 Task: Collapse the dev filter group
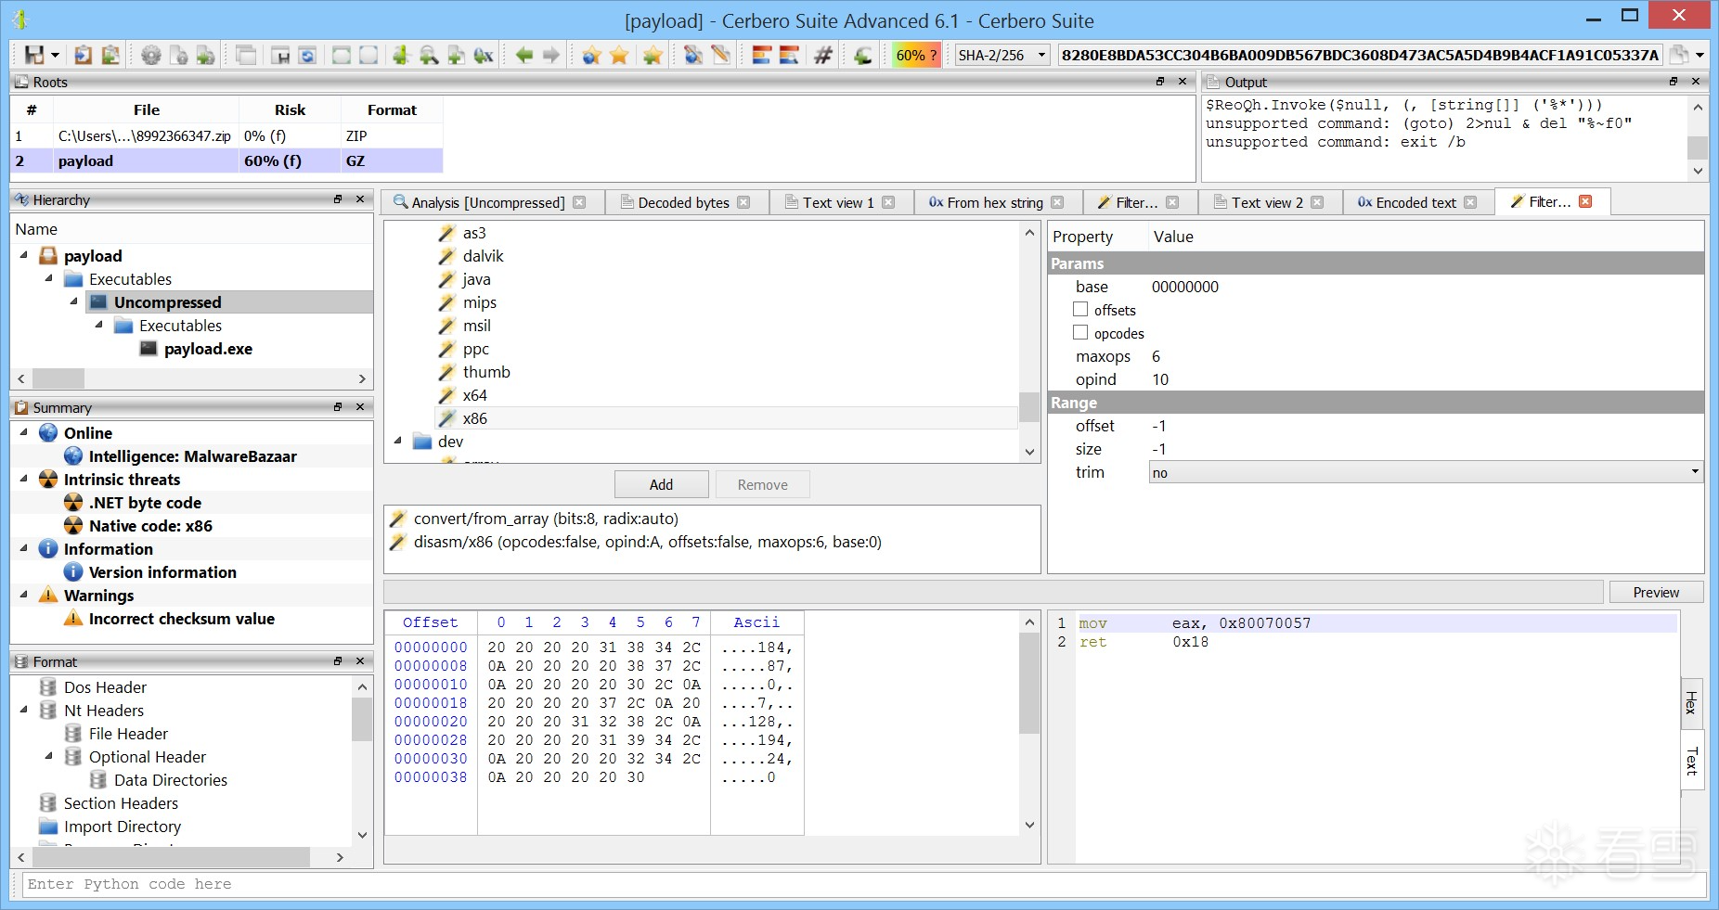click(398, 442)
